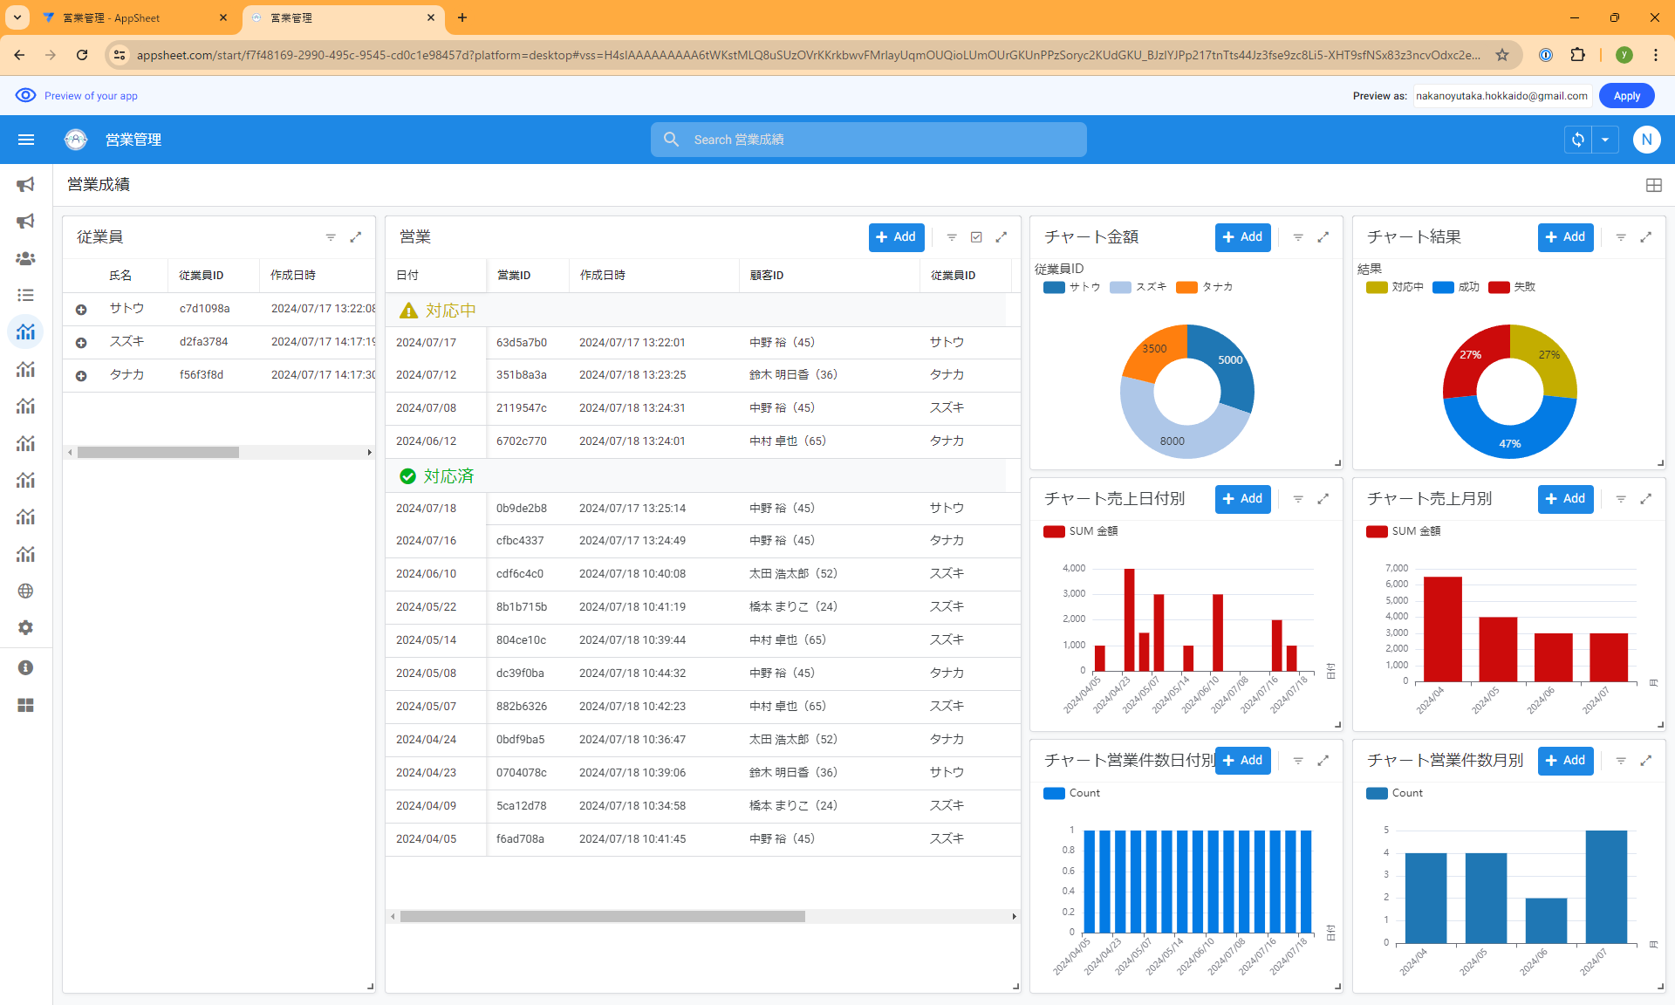Viewport: 1675px width, 1005px height.
Task: Open the gear settings view in sidebar
Action: 26,628
